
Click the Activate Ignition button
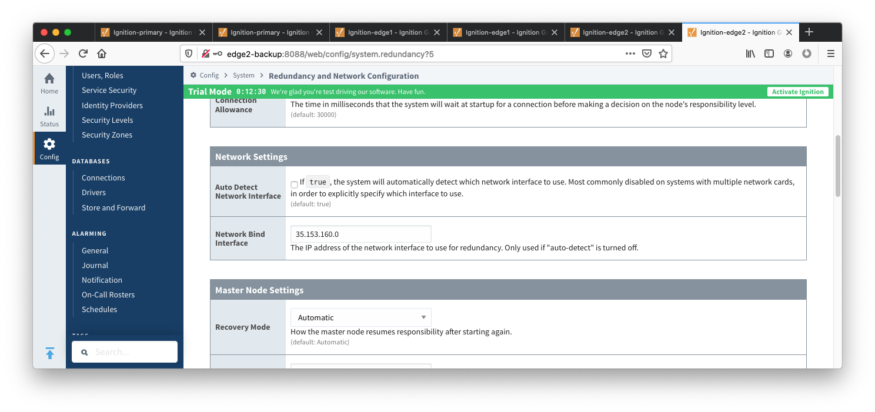tap(798, 92)
